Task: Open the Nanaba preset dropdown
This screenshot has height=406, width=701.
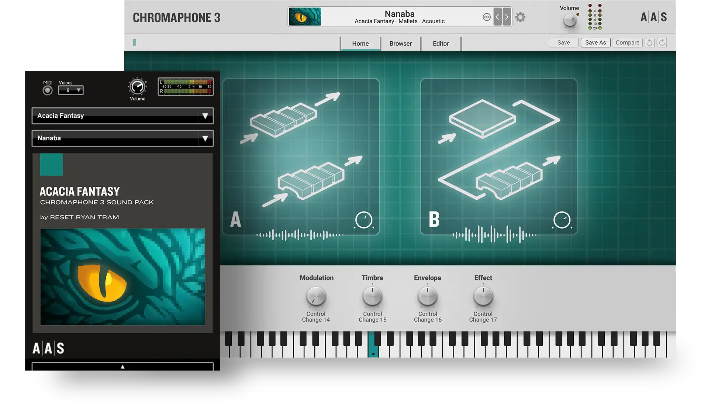Action: point(122,138)
